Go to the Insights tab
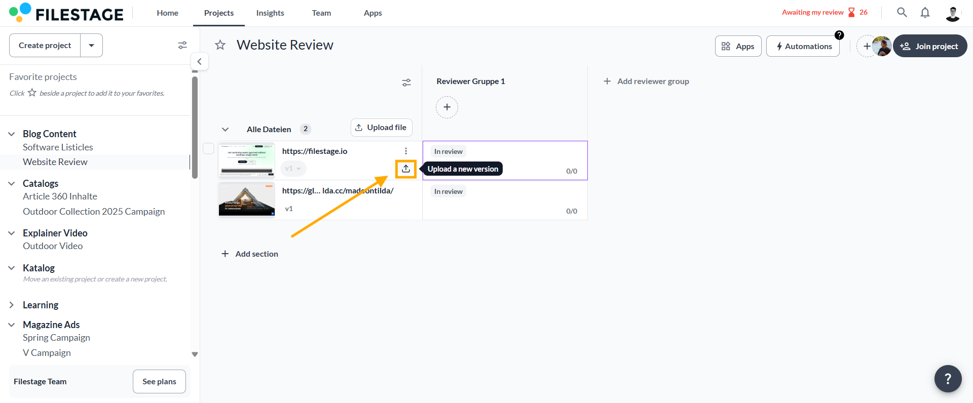 [x=270, y=13]
